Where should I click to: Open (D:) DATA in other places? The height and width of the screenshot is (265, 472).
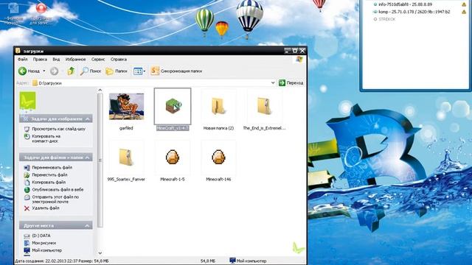pos(41,236)
